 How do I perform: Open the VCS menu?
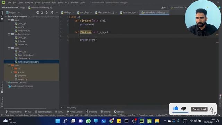click(x=67, y=3)
